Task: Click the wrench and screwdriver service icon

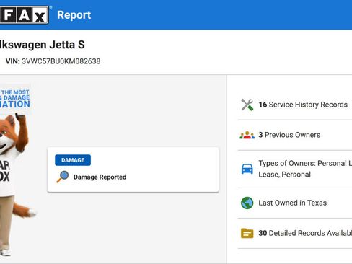Action: click(x=247, y=105)
